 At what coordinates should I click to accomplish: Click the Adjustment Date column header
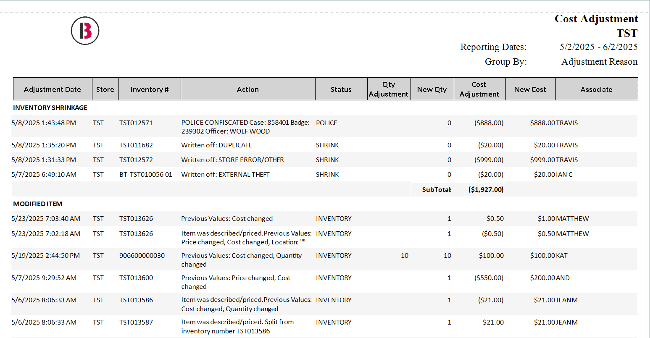pyautogui.click(x=53, y=89)
